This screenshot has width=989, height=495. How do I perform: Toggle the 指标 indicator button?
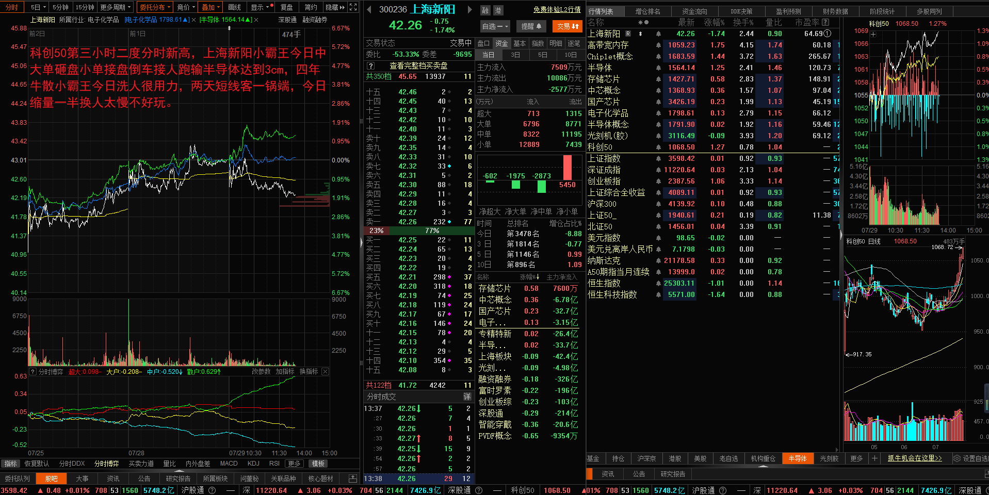click(x=10, y=464)
